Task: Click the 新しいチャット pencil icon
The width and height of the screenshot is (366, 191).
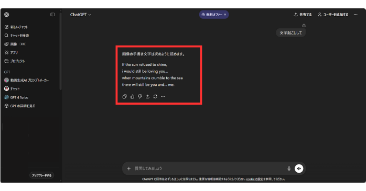Action: click(6, 27)
